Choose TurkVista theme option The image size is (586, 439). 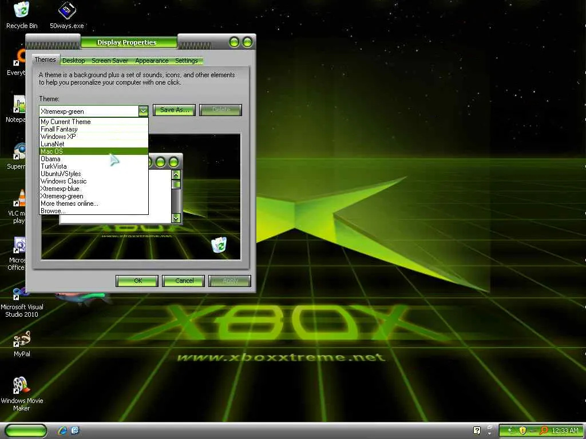(x=94, y=166)
